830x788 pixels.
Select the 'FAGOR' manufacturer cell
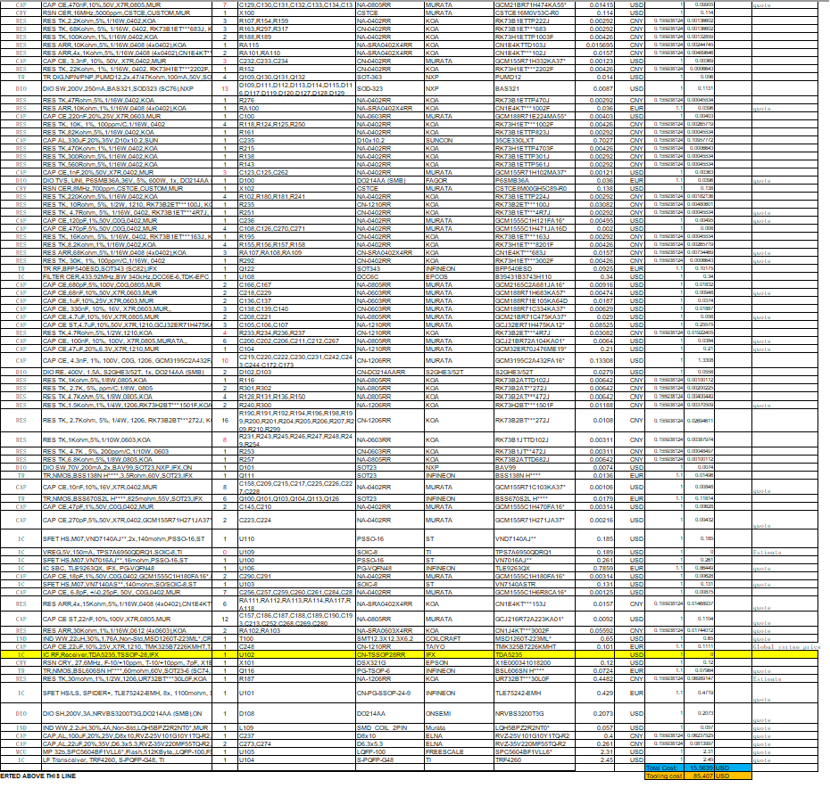tap(459, 181)
